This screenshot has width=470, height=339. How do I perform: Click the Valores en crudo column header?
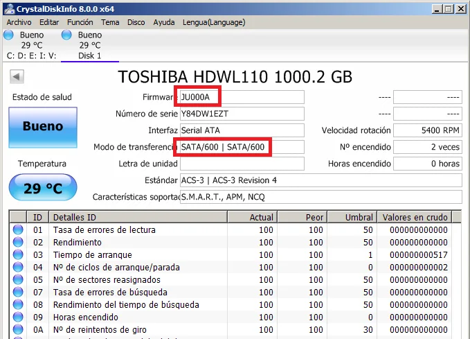pyautogui.click(x=415, y=217)
